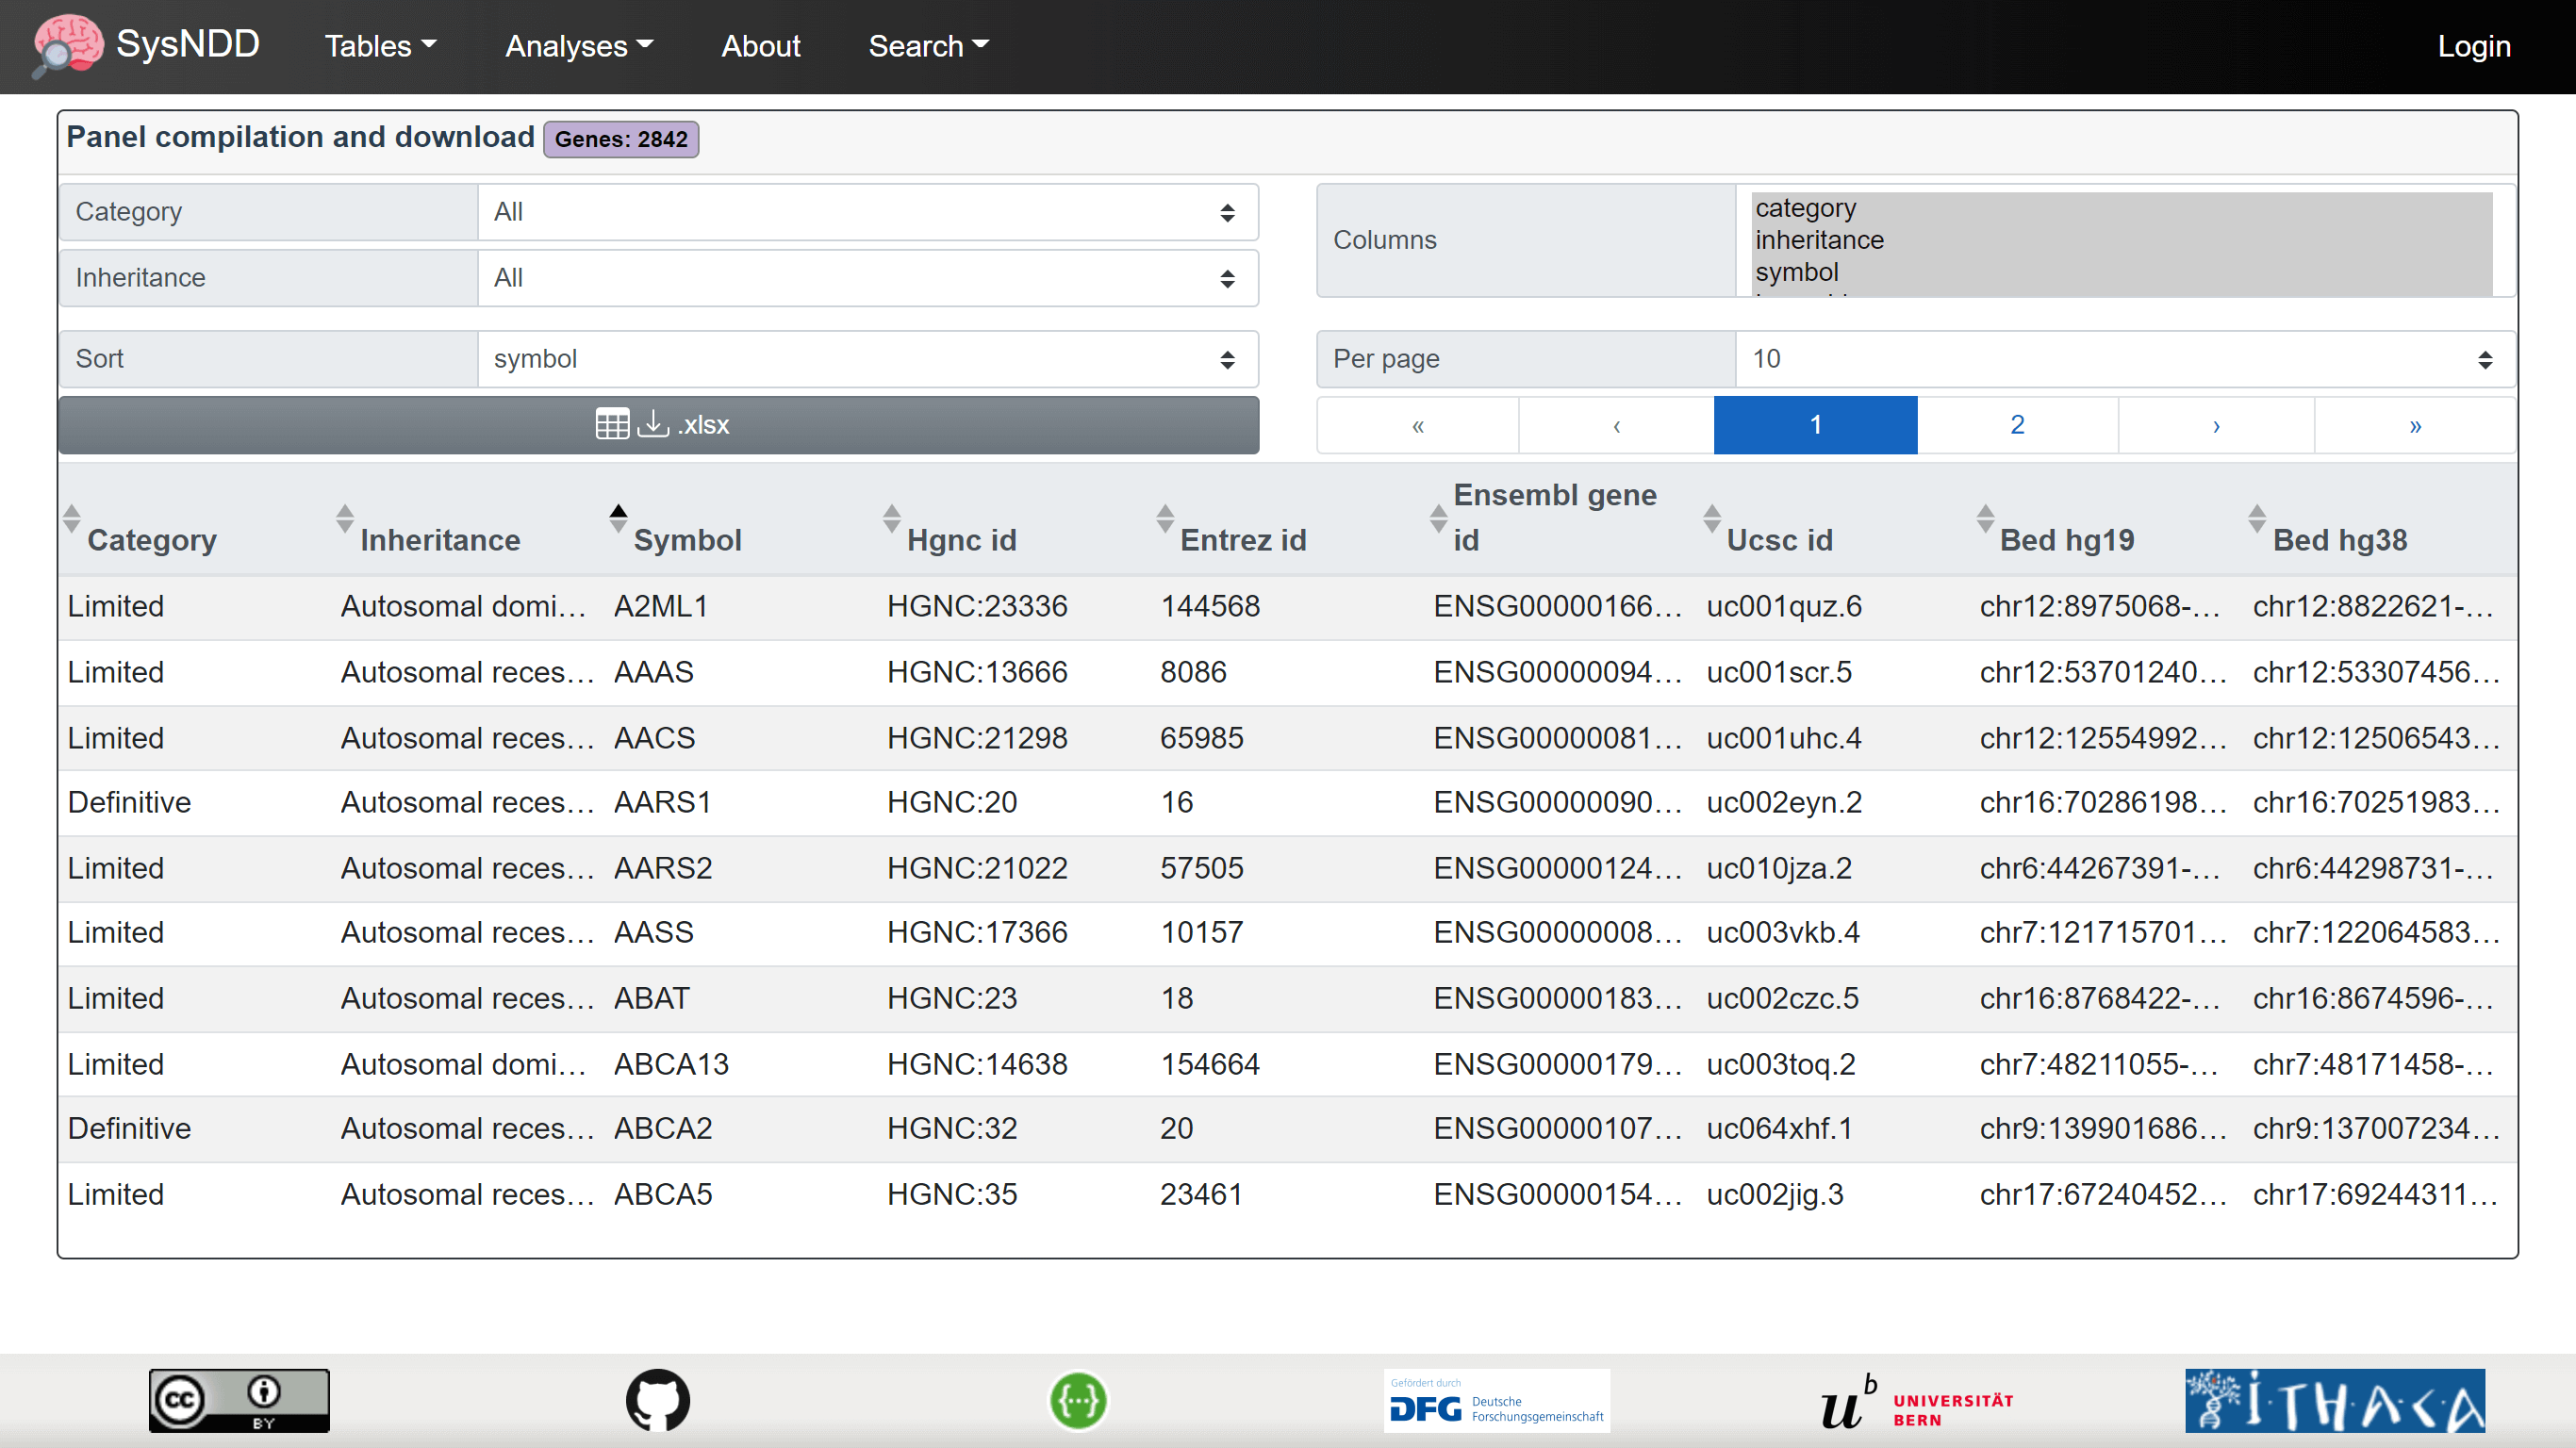This screenshot has width=2576, height=1448.
Task: Expand the Analyses menu
Action: 579,46
